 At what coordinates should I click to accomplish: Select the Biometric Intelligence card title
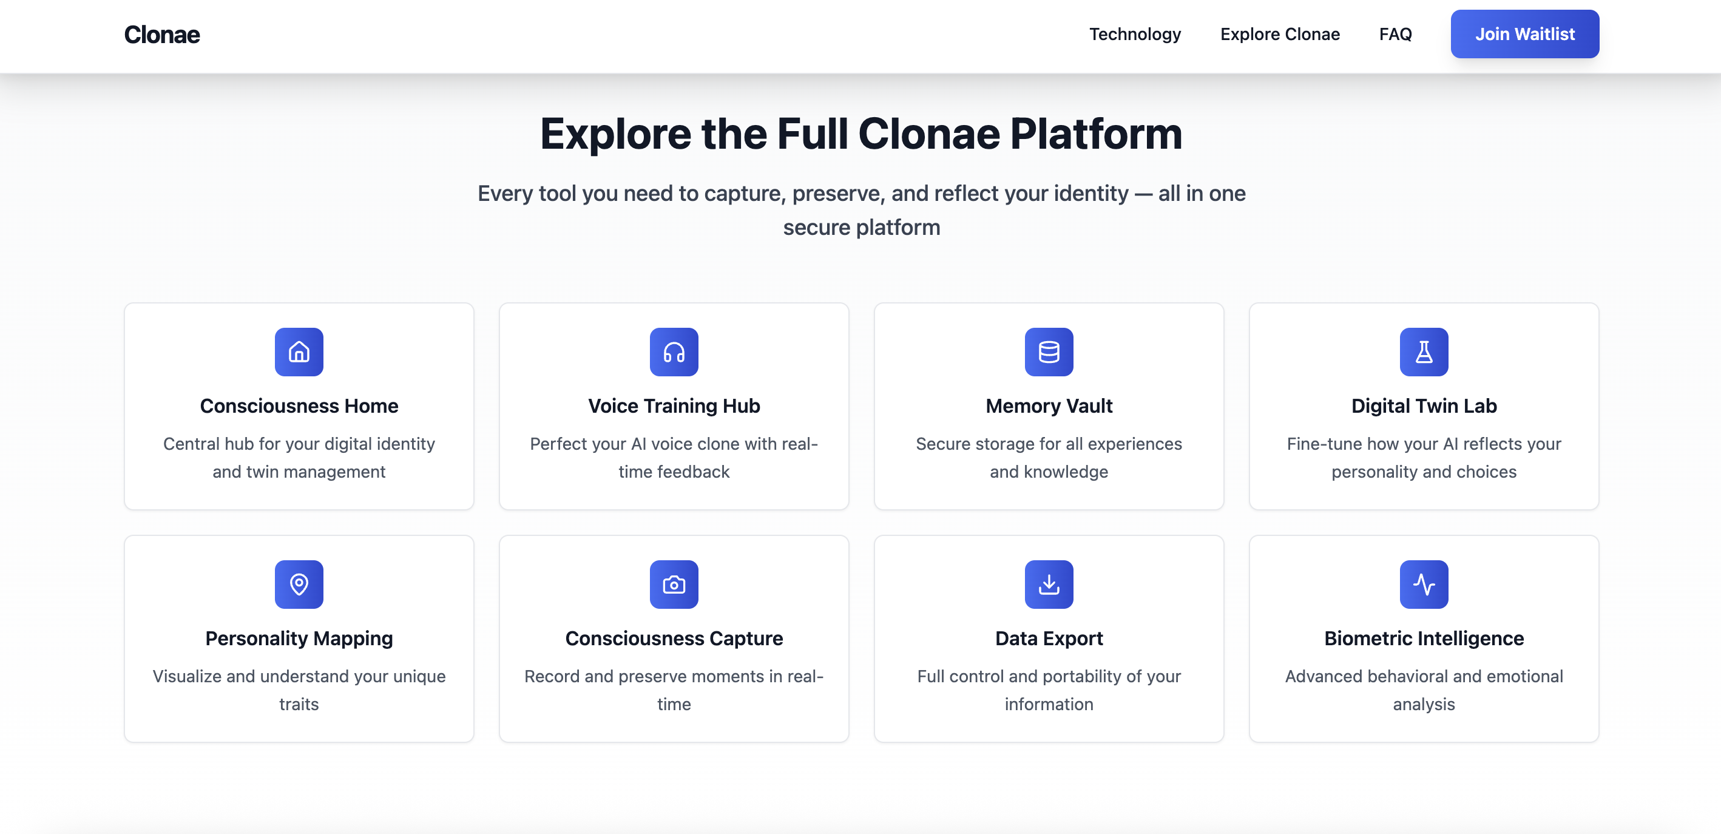1423,638
